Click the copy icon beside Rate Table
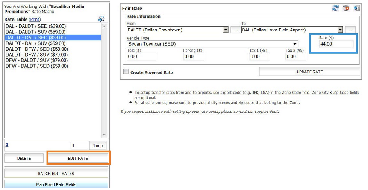The image size is (368, 190). 101,19
